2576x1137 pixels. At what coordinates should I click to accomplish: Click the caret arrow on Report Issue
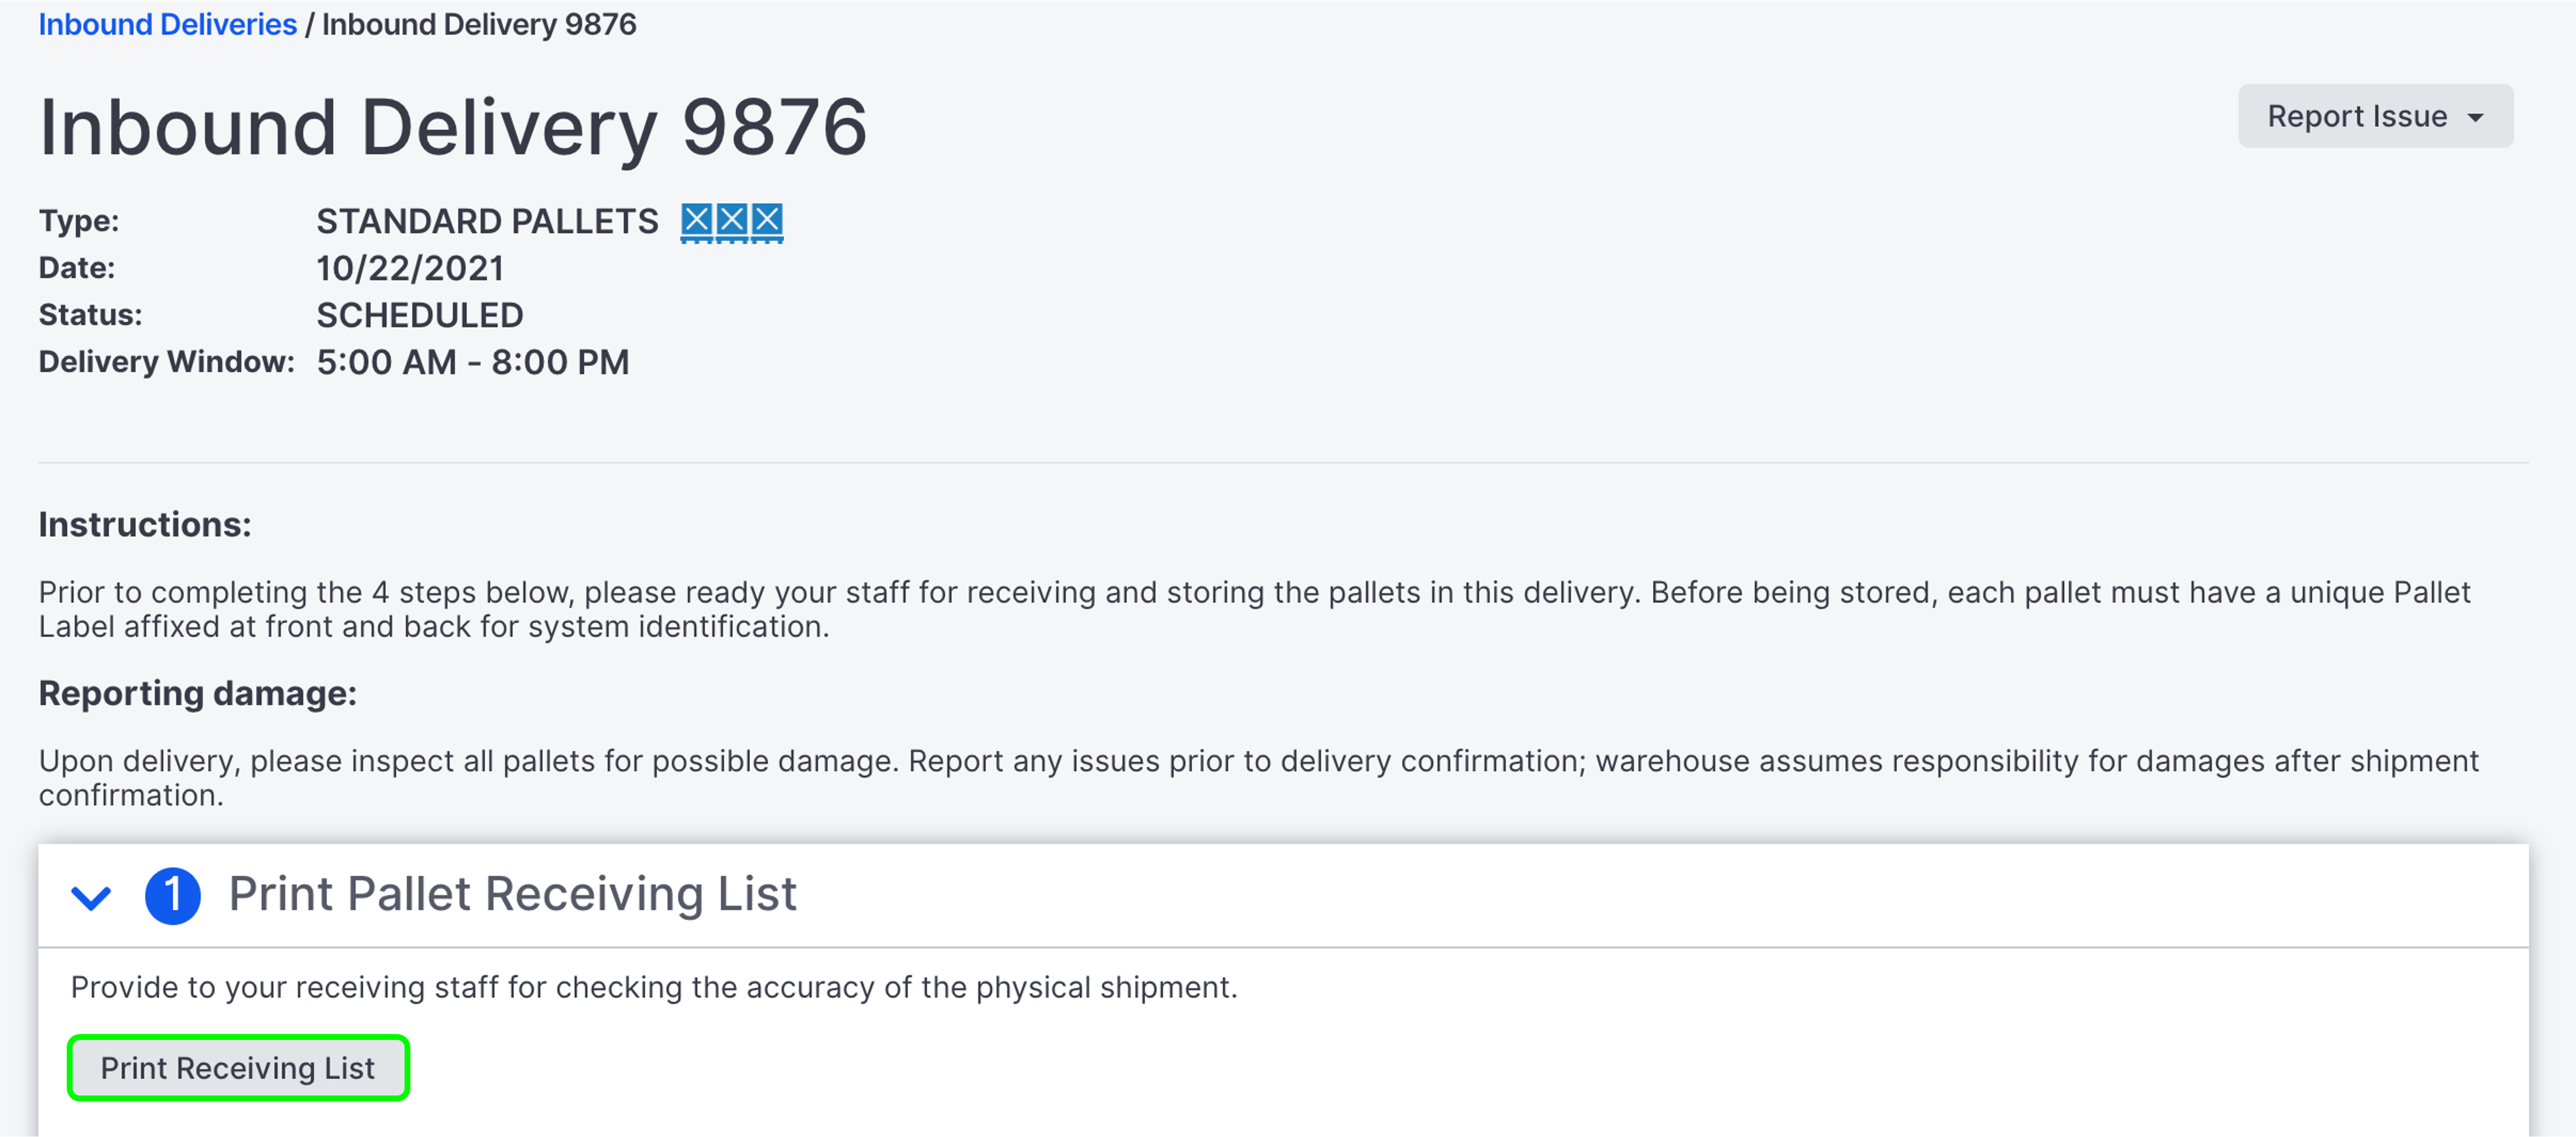coord(2476,117)
